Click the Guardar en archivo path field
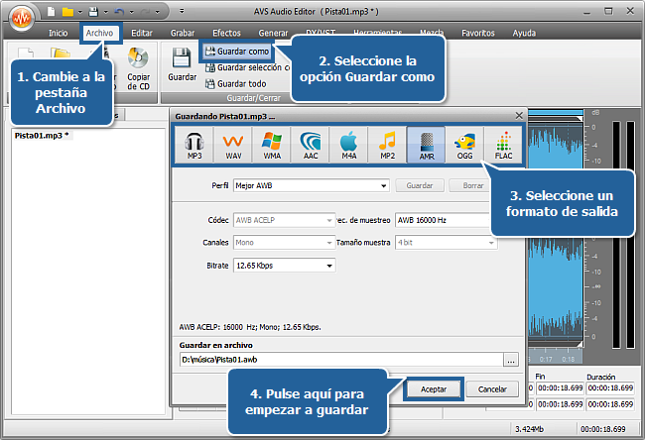 (337, 361)
